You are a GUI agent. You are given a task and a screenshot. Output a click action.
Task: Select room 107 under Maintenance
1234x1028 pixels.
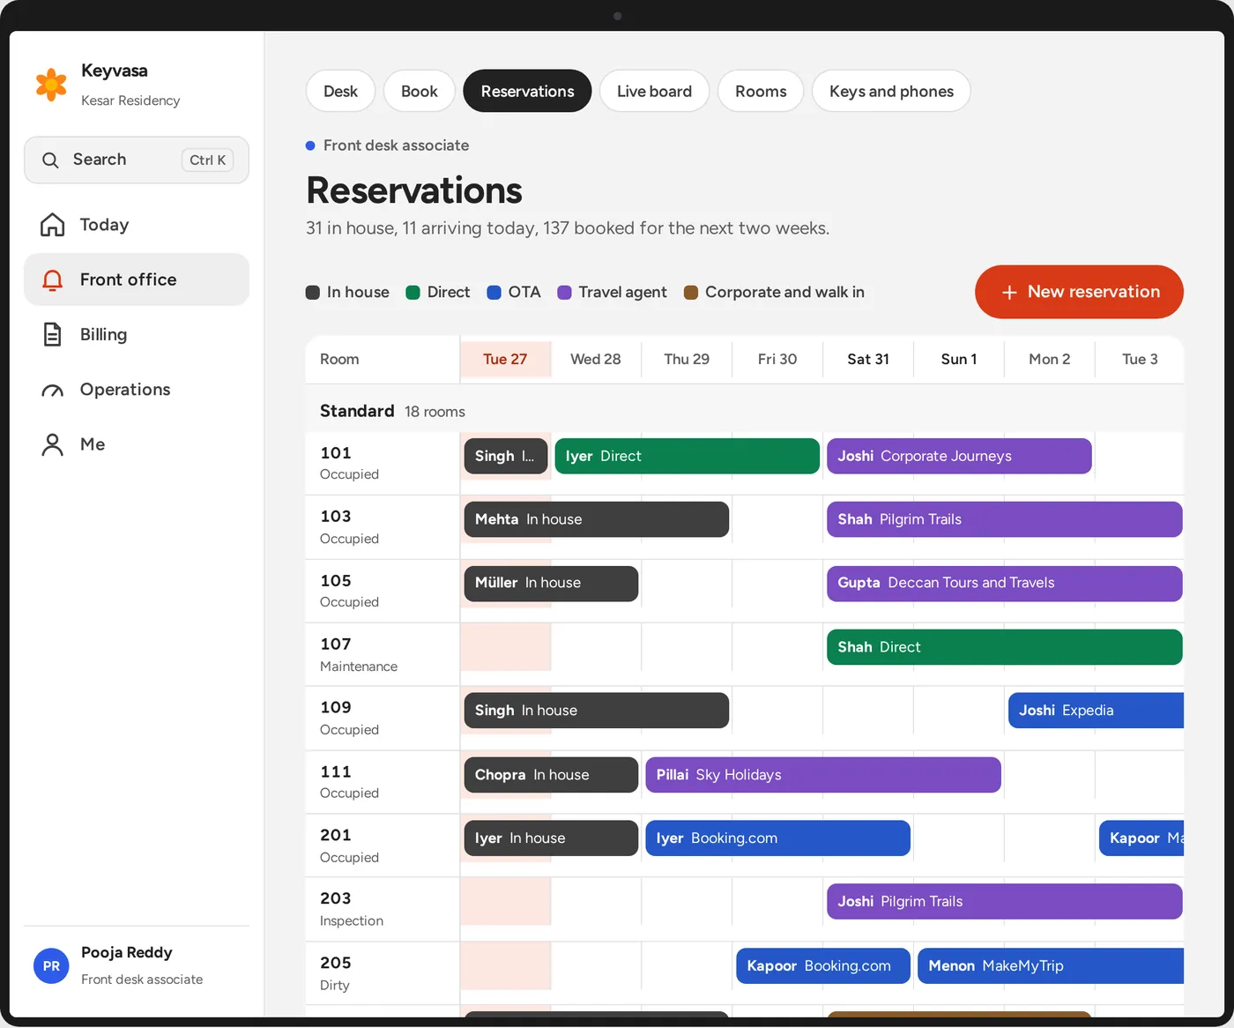(x=383, y=654)
